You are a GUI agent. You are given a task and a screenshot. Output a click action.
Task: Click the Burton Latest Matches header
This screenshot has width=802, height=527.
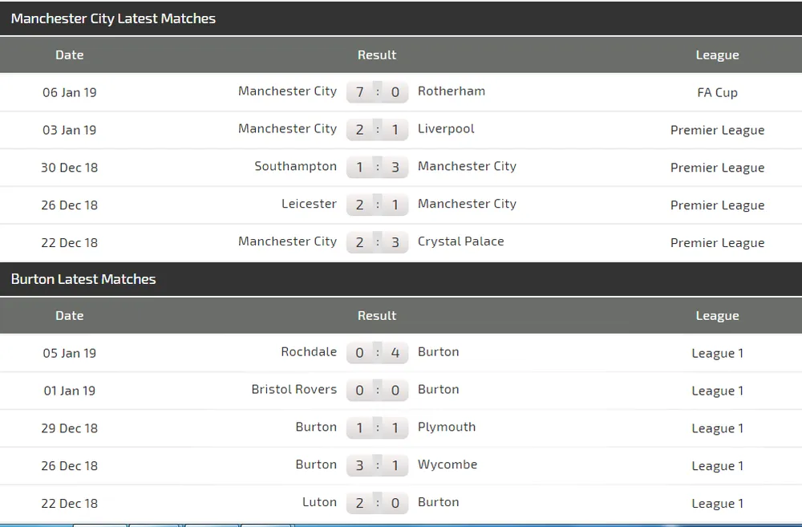coord(83,279)
